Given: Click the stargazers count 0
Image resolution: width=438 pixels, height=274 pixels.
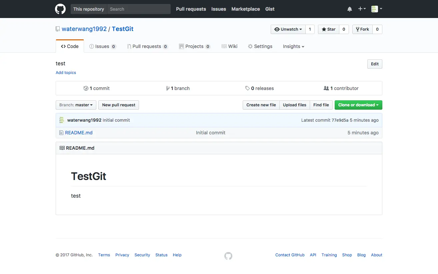Looking at the screenshot, I should 344,29.
